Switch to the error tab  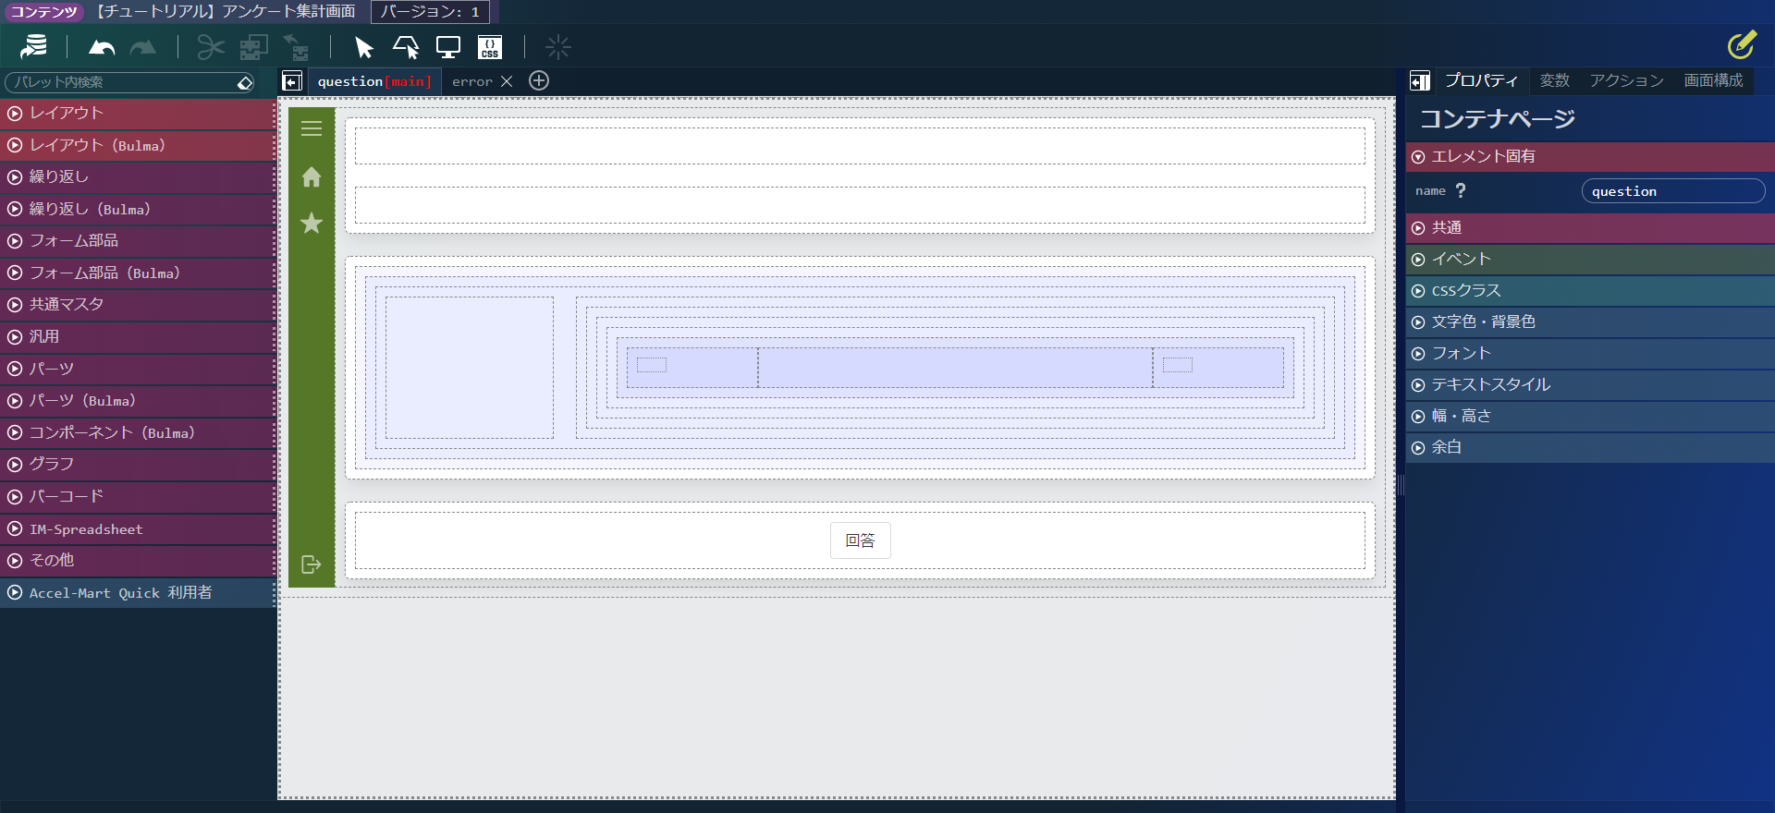472,81
